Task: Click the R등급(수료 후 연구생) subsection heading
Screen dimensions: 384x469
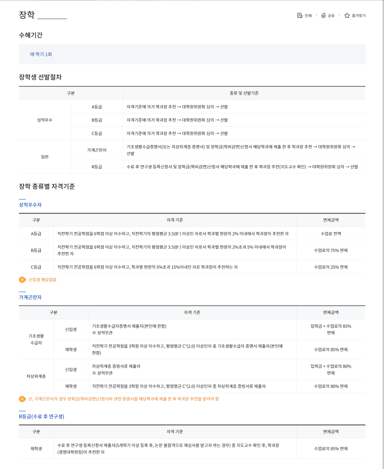Action: (41, 416)
